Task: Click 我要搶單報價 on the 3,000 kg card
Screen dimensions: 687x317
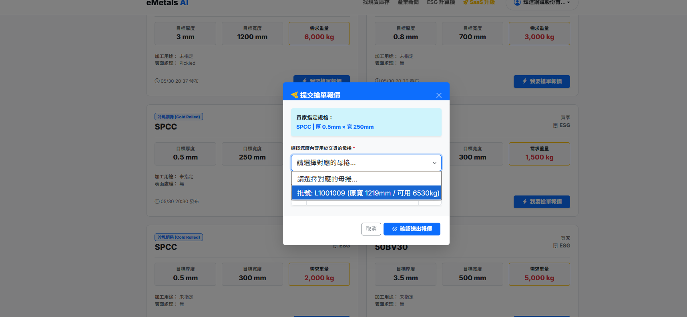Action: (x=542, y=82)
